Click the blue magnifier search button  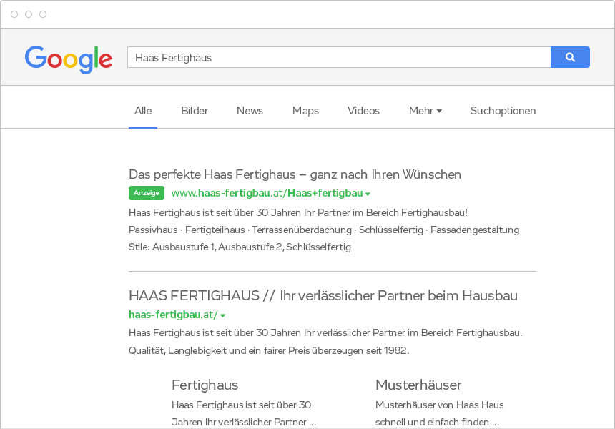(570, 57)
